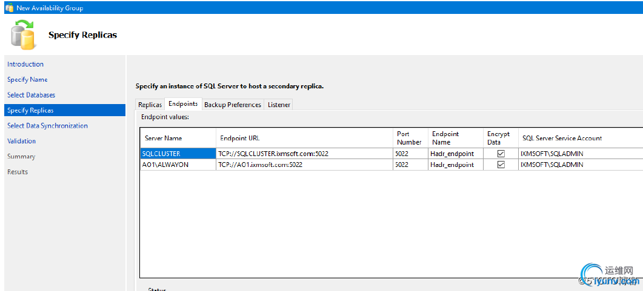The width and height of the screenshot is (643, 291).
Task: Click the Server Name column header
Action: click(x=178, y=138)
